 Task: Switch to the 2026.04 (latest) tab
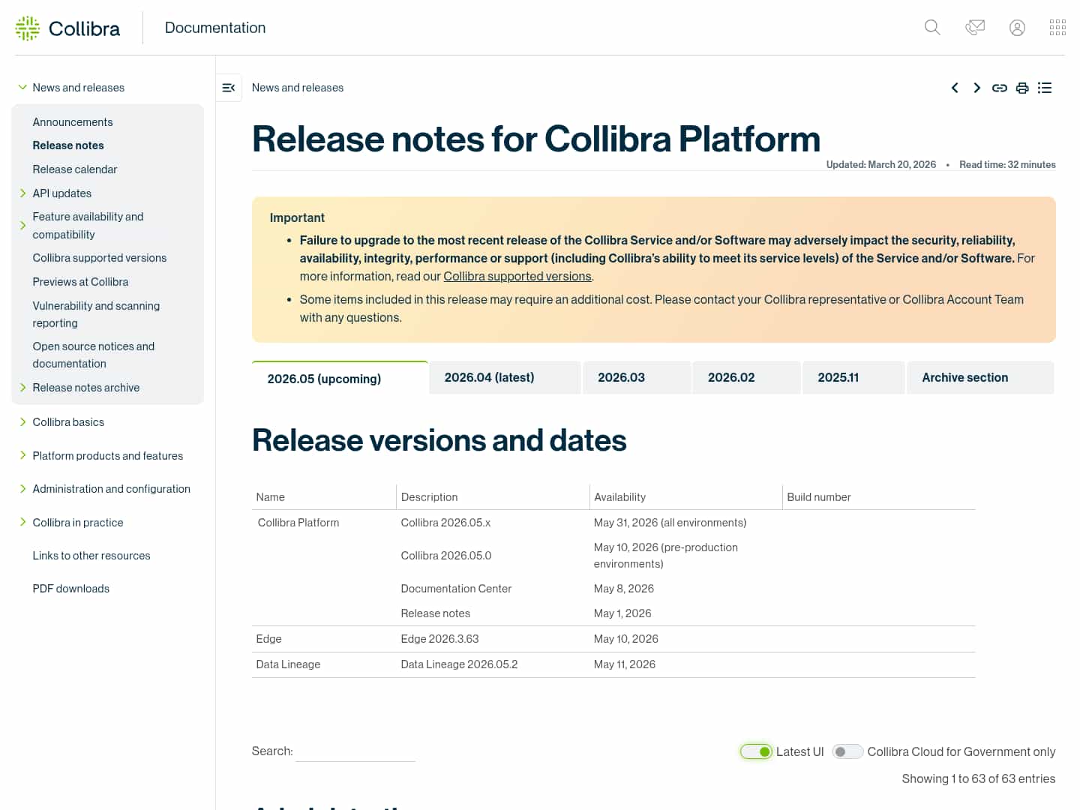point(505,377)
